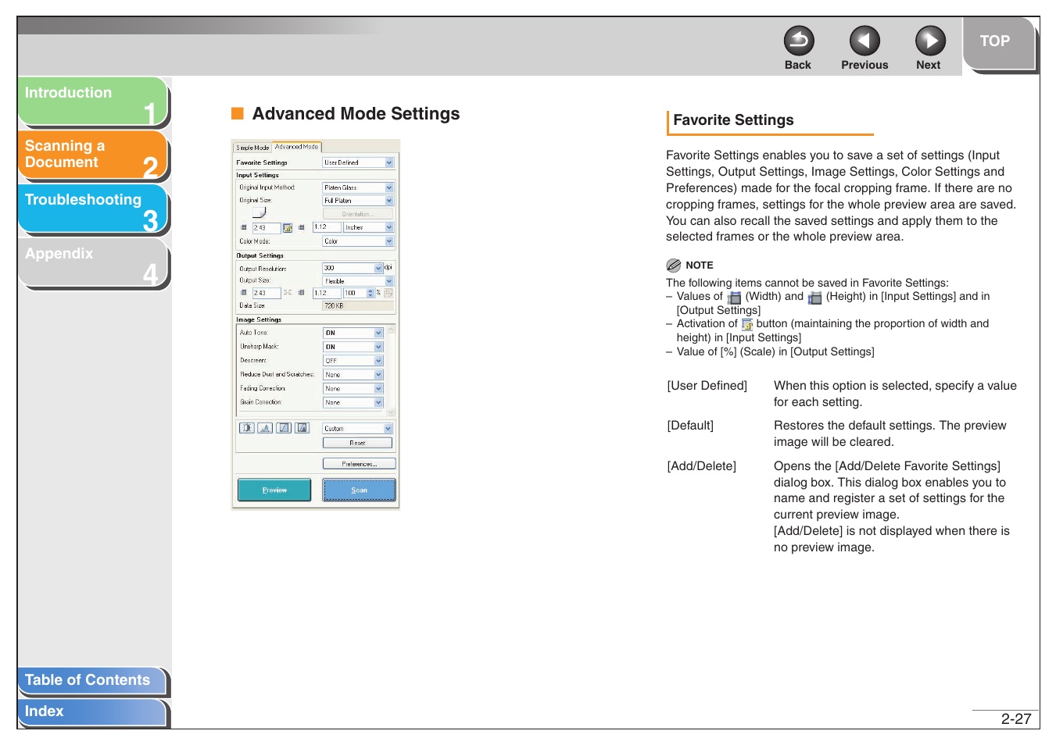This screenshot has height=745, width=1056.
Task: Click the Reset button
Action: click(x=358, y=443)
